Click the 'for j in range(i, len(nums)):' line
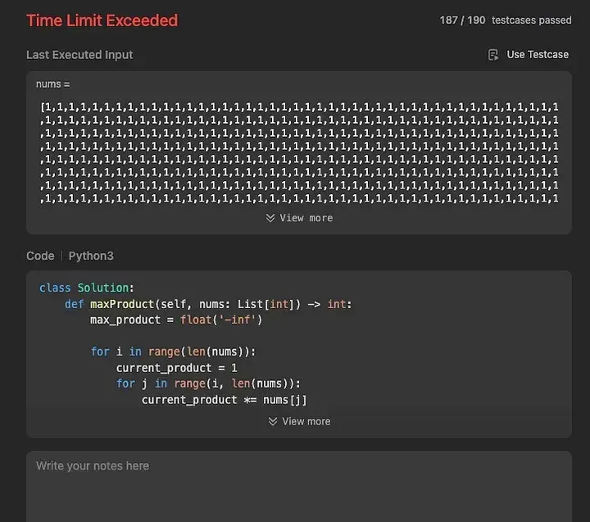This screenshot has height=522, width=590. [208, 384]
